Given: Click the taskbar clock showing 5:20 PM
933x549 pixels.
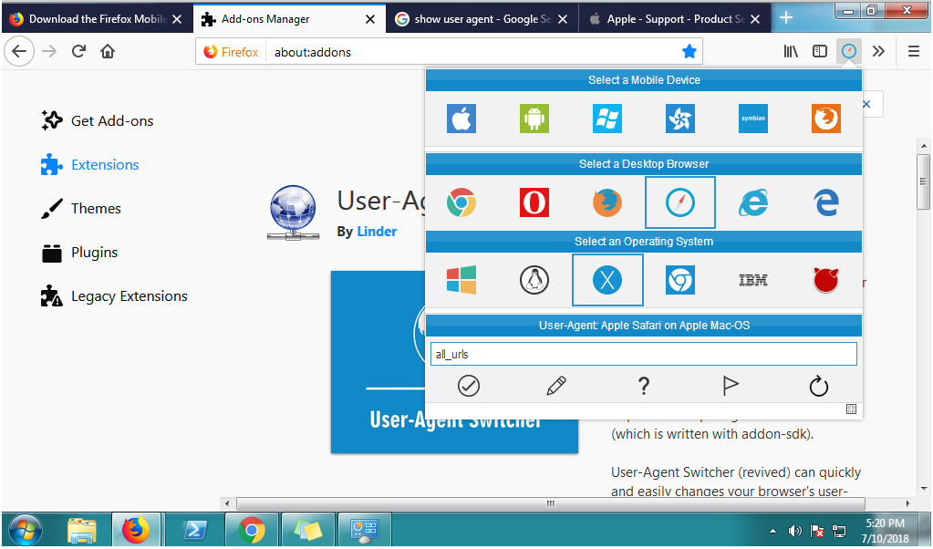Looking at the screenshot, I should 886,531.
